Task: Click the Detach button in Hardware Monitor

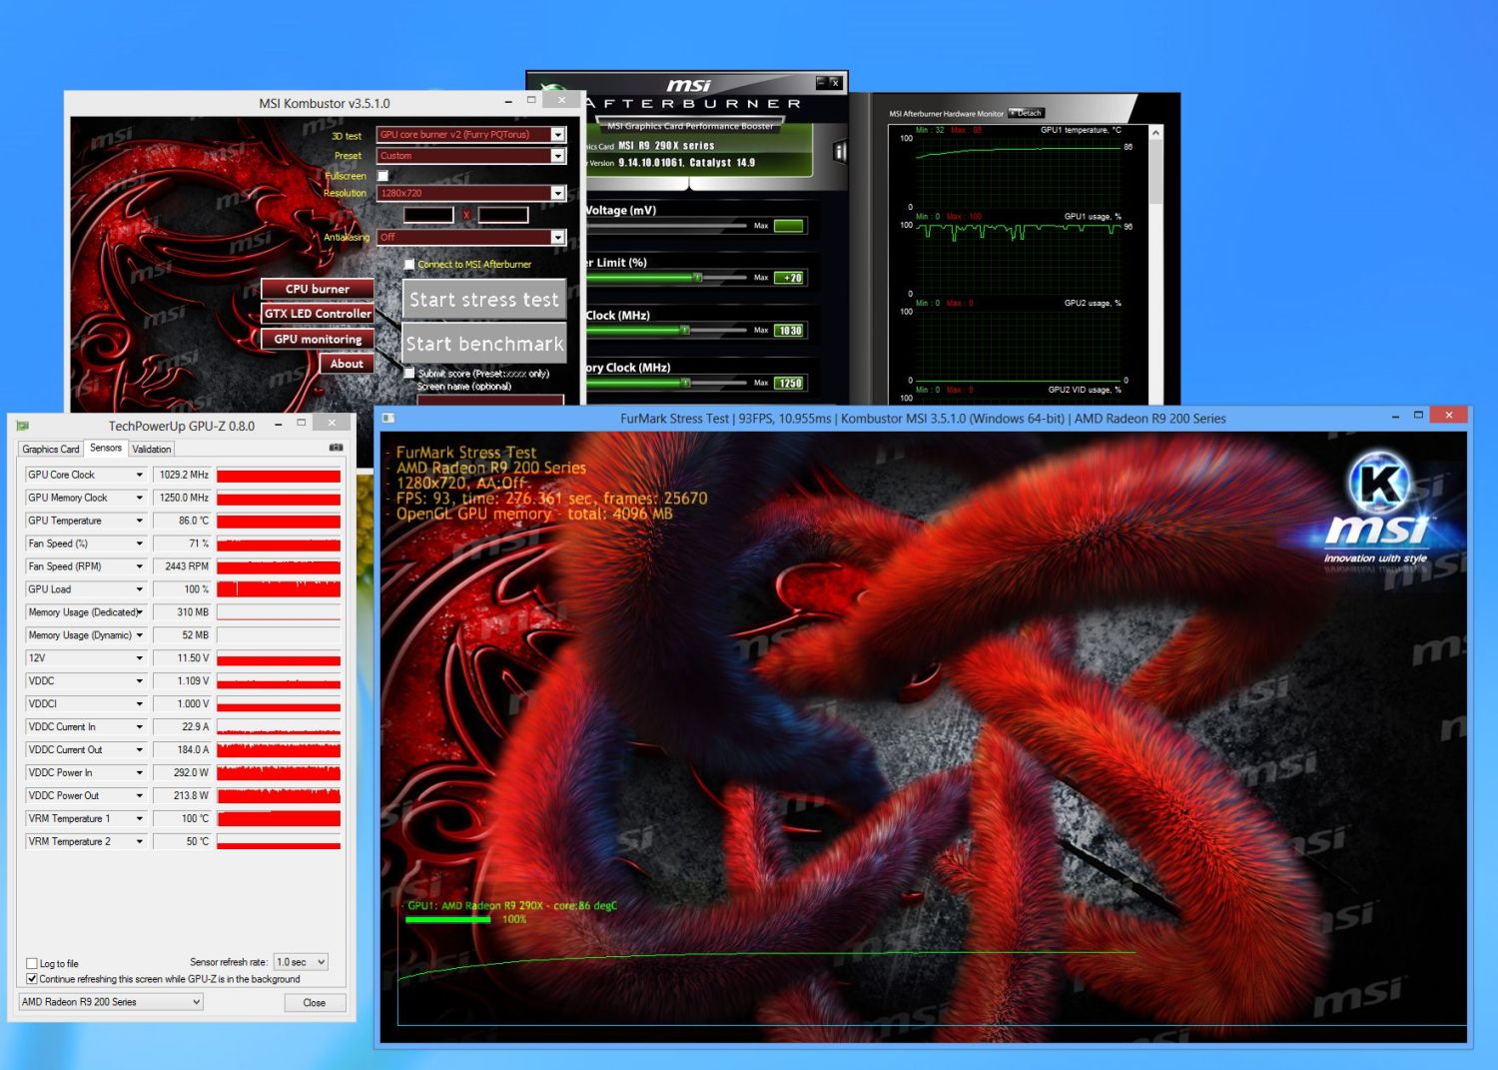Action: point(1026,113)
